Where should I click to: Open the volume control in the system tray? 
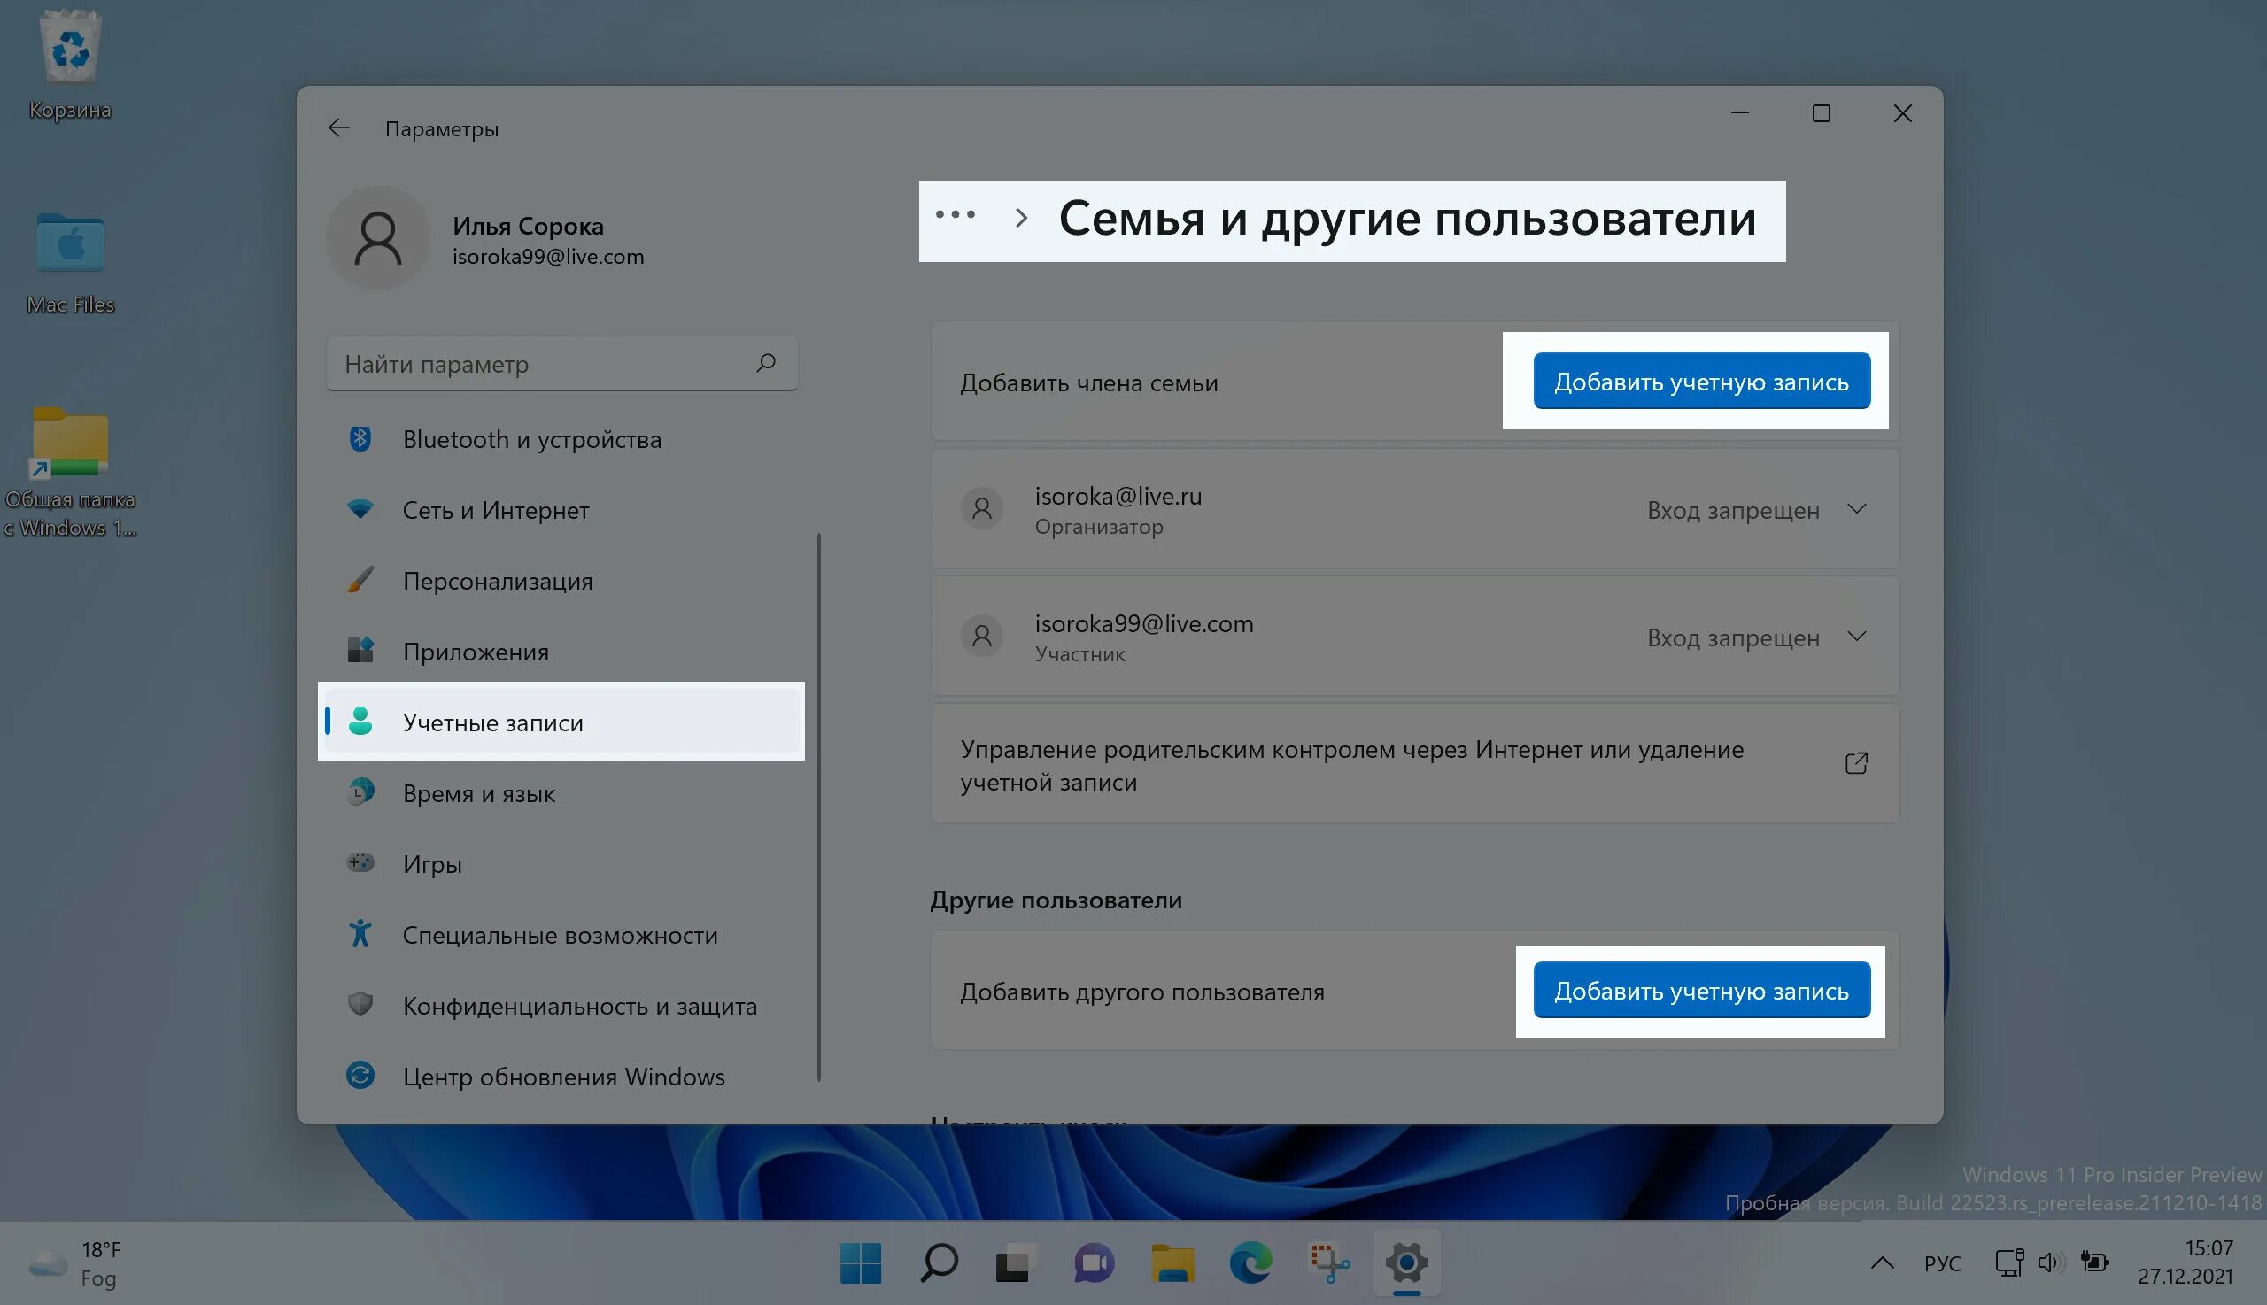[x=2049, y=1263]
